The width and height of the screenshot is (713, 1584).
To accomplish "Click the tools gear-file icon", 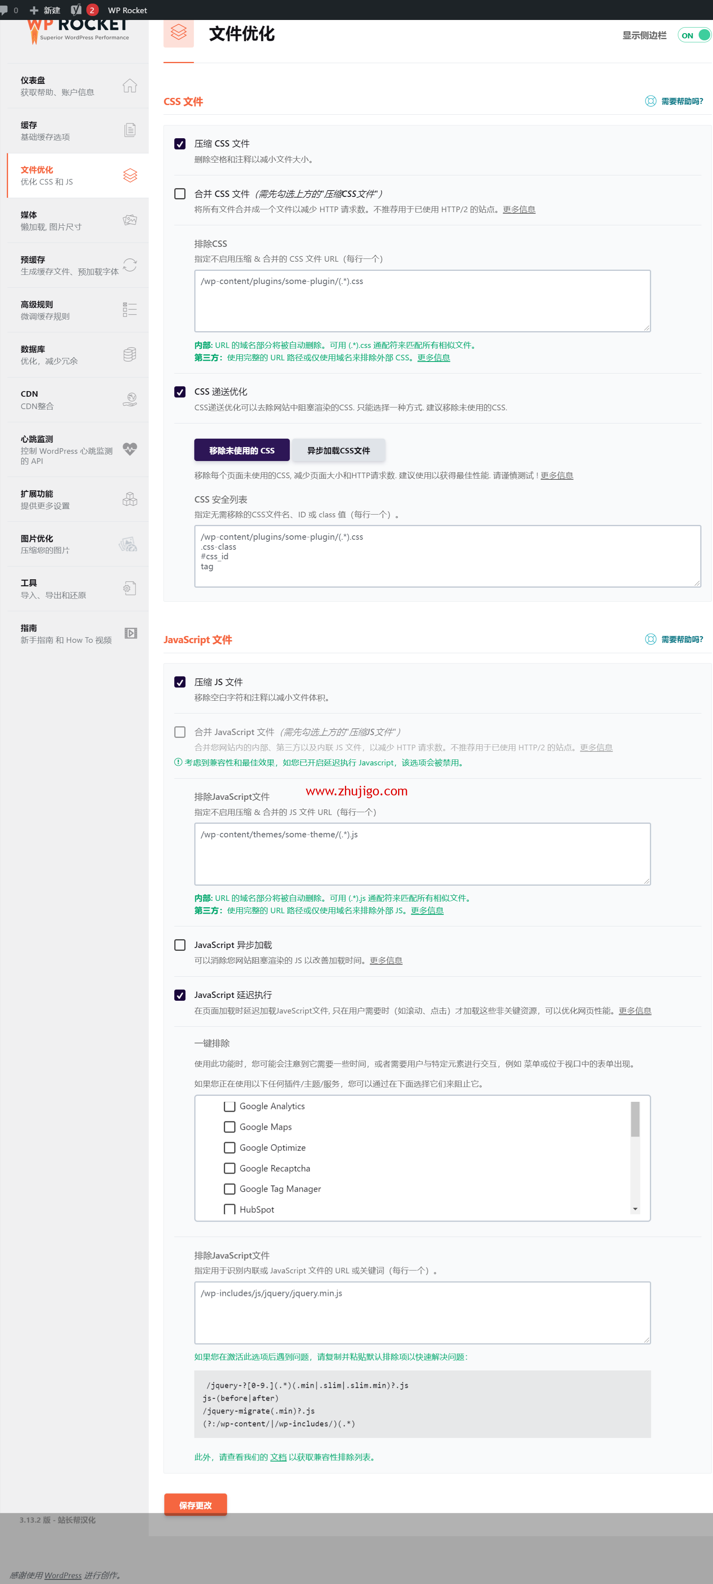I will 129,588.
